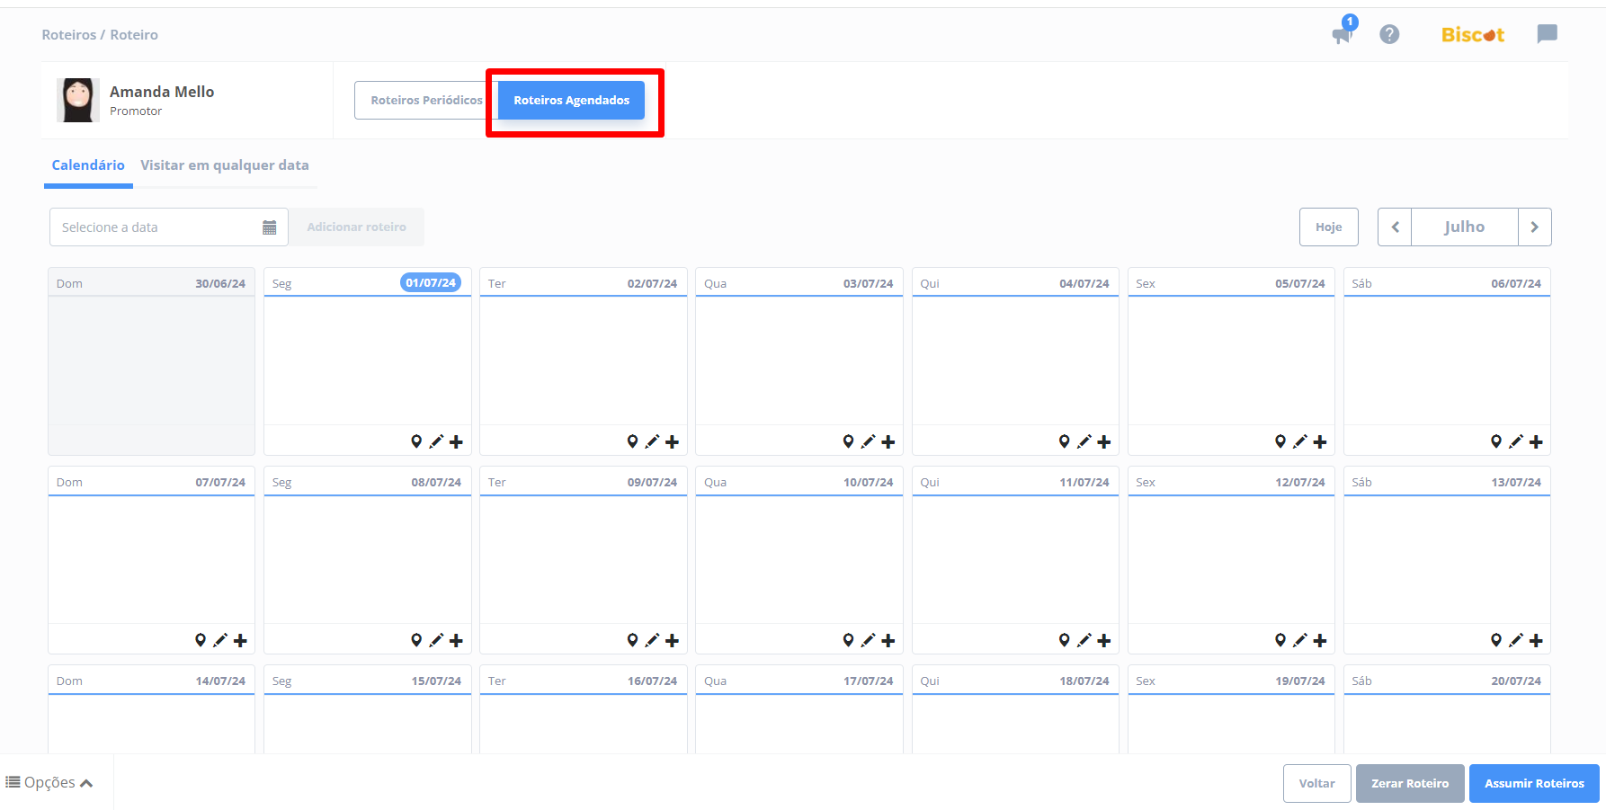Click the announcements megaphone icon
Viewport: 1606px width, 810px height.
[x=1342, y=35]
